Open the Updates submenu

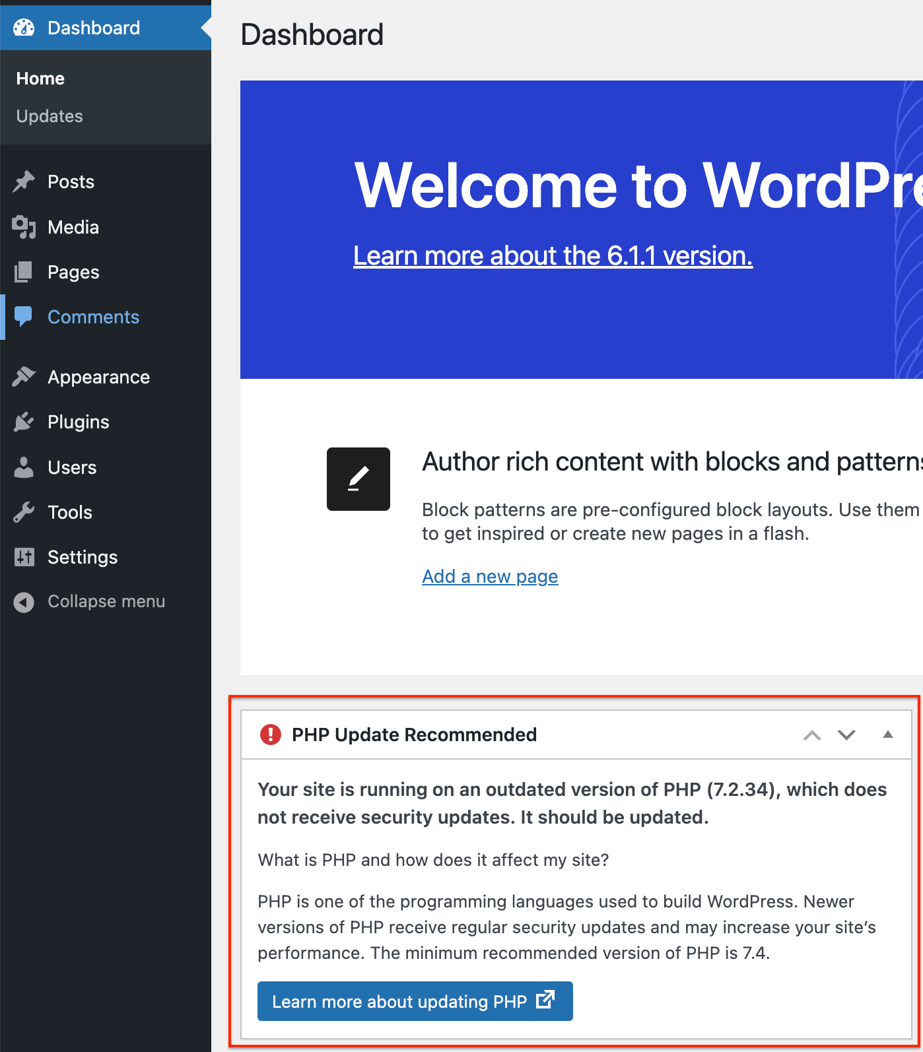tap(50, 116)
